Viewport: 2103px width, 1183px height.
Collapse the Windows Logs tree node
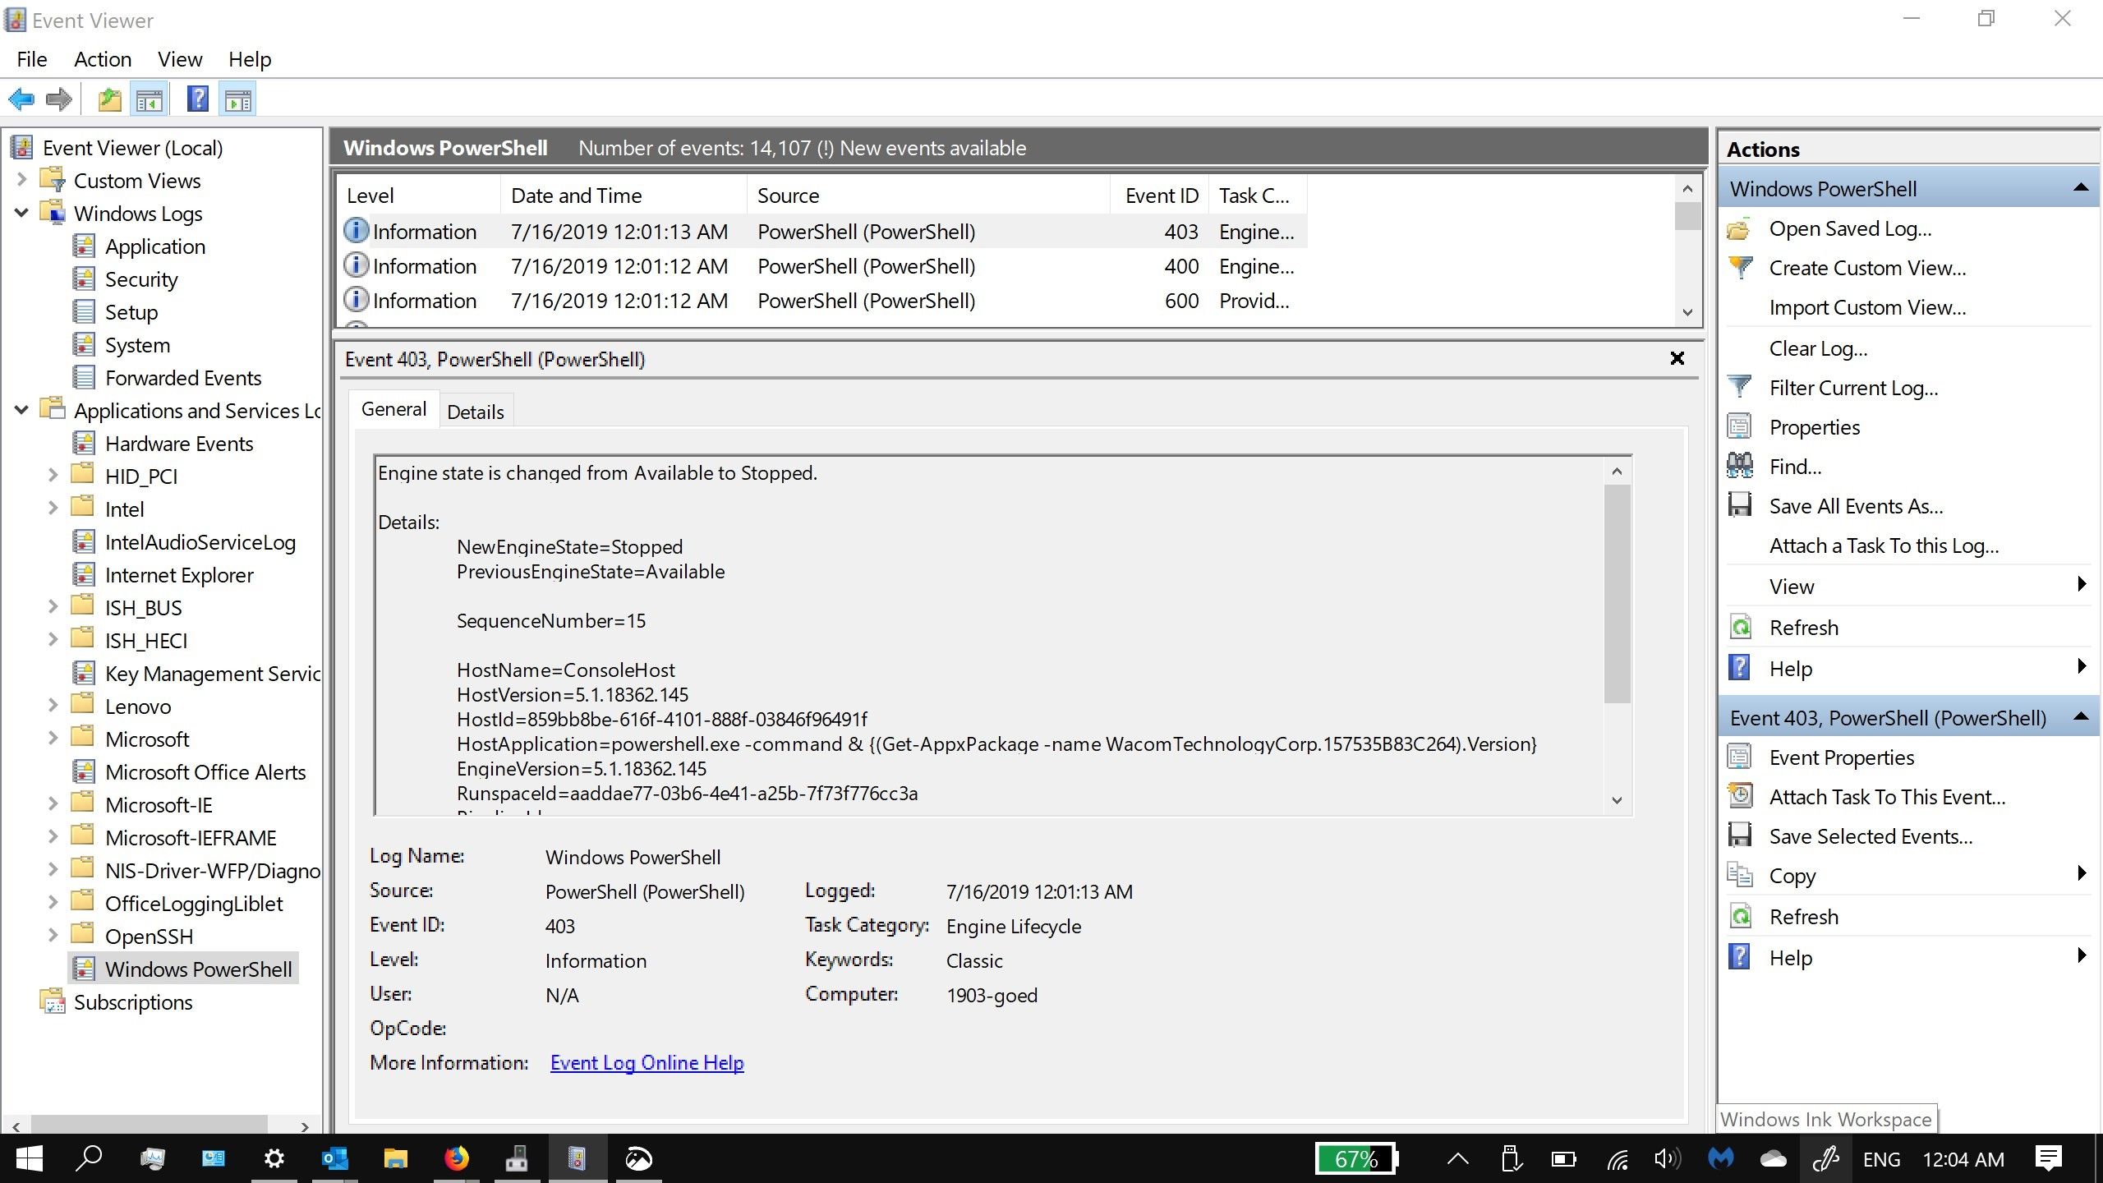click(x=21, y=213)
